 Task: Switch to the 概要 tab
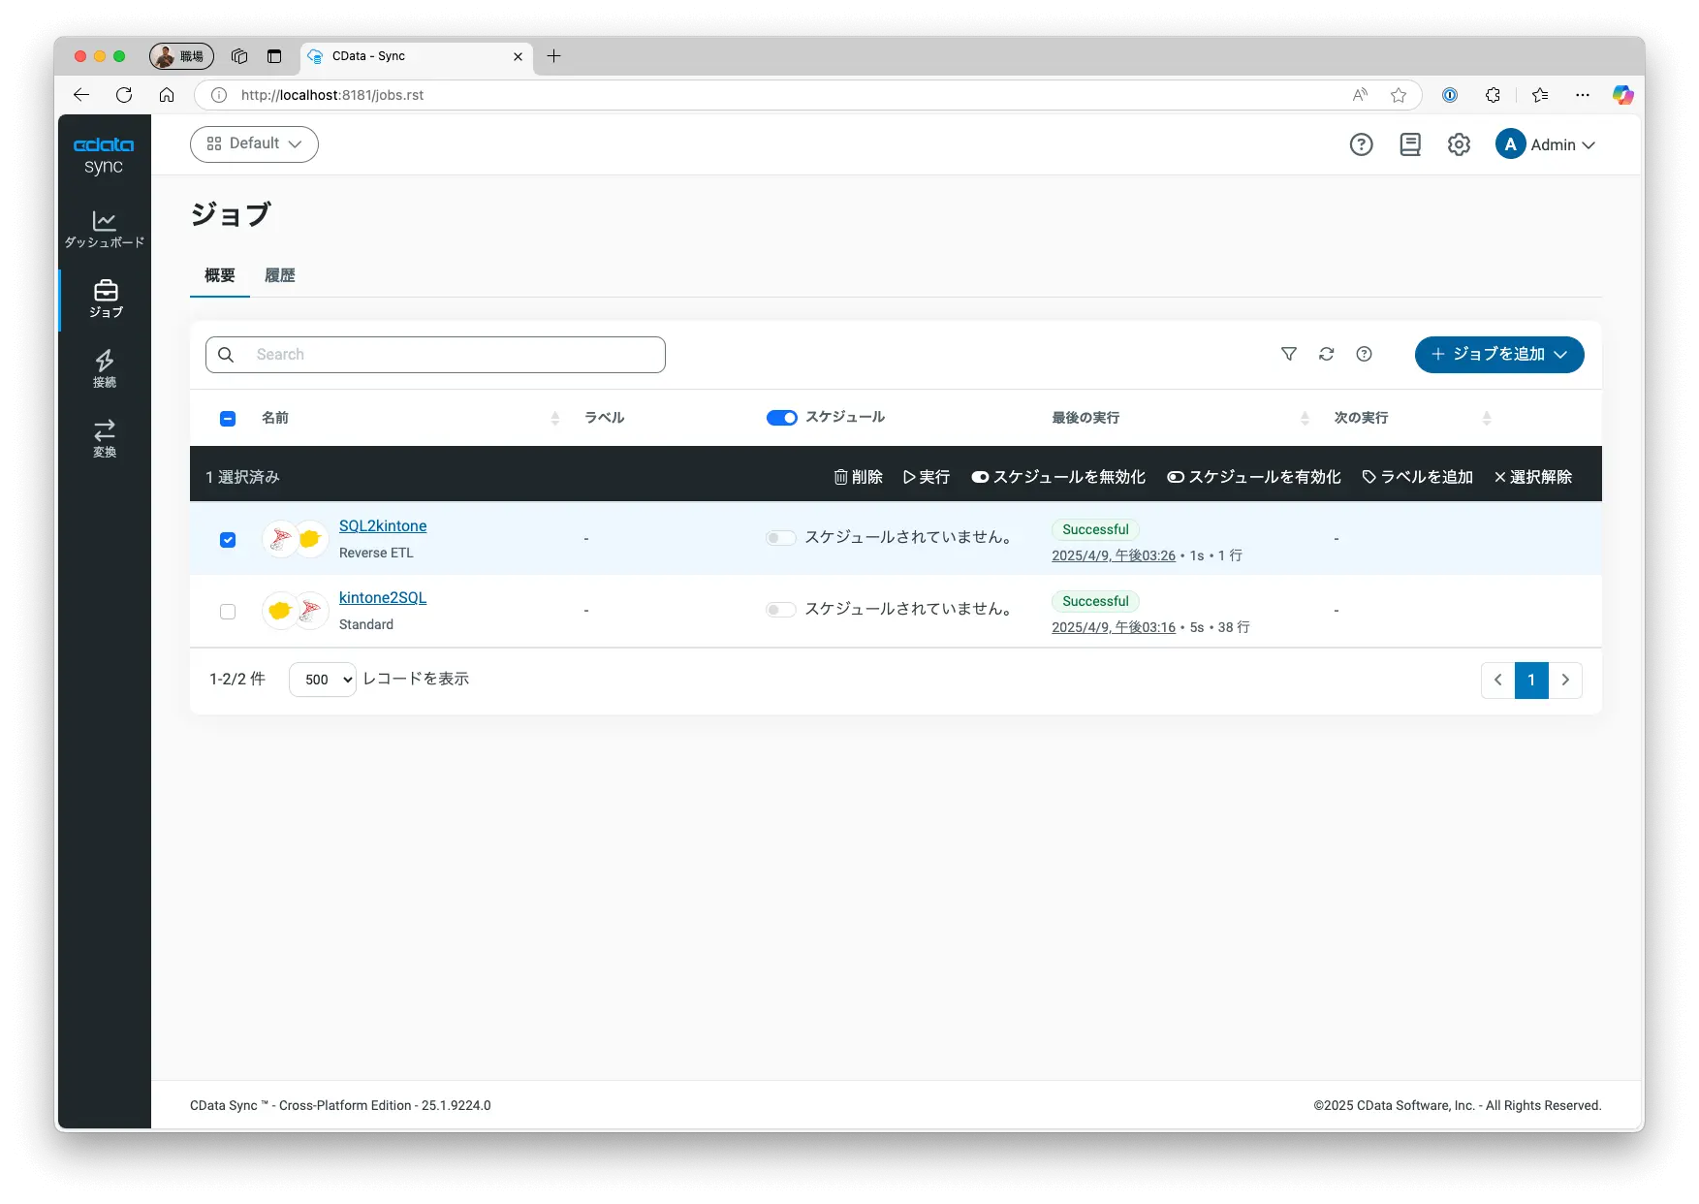coord(220,275)
